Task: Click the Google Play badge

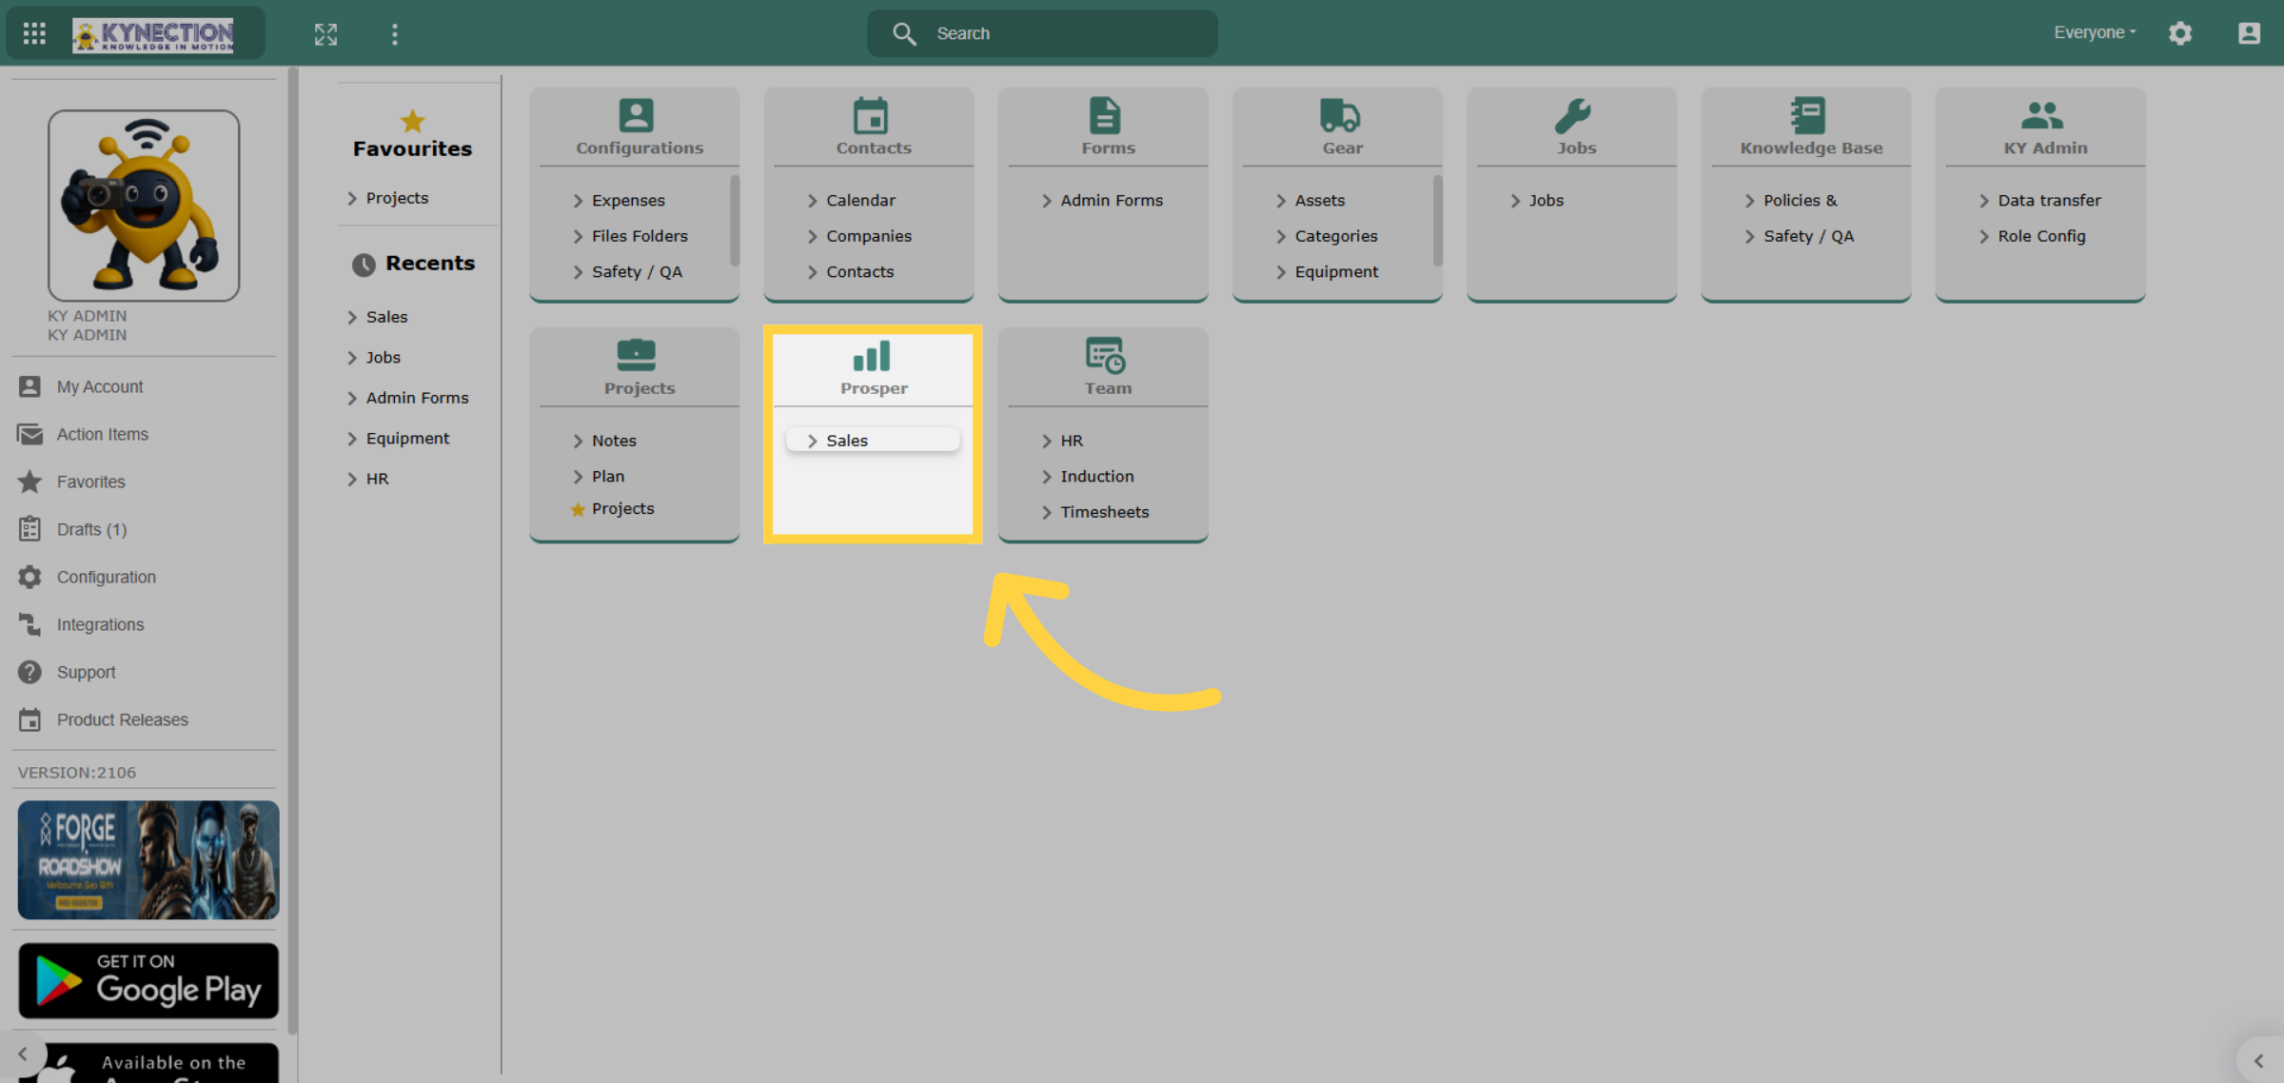Action: click(148, 980)
